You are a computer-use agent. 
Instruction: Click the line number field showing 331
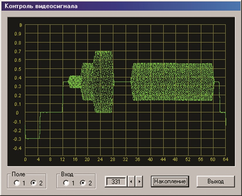point(116,182)
